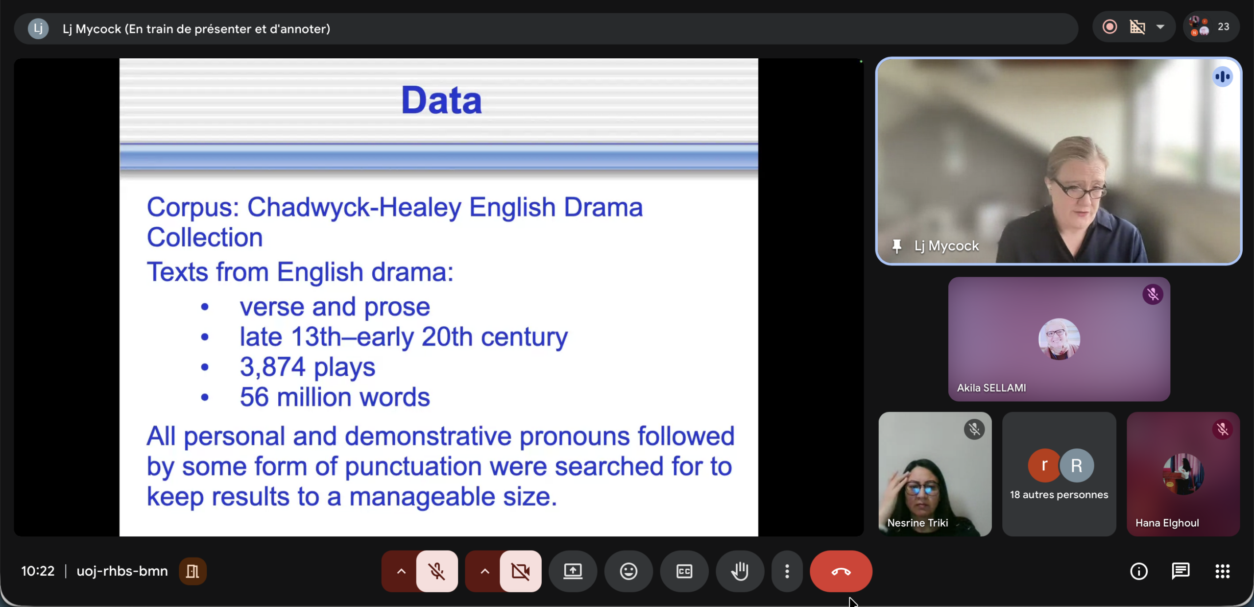The image size is (1254, 607).
Task: Open the emoji reactions button
Action: [628, 571]
